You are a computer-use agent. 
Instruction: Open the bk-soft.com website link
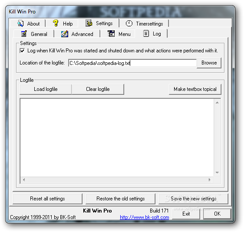(145, 217)
